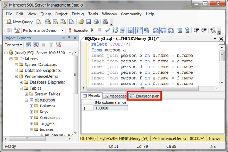Screen dimensions: 228x152
Task: Expand the Triggers folder
Action: click(31, 123)
